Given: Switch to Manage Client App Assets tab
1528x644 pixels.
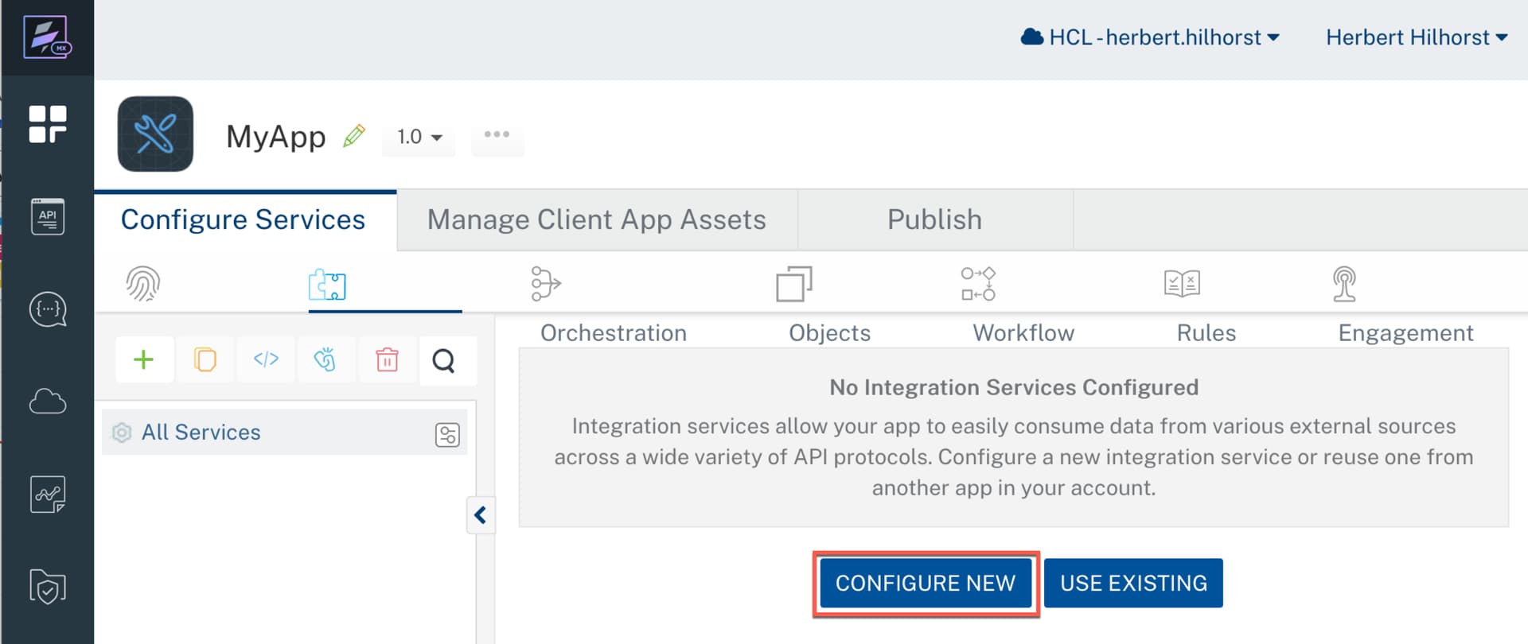Looking at the screenshot, I should coord(596,219).
